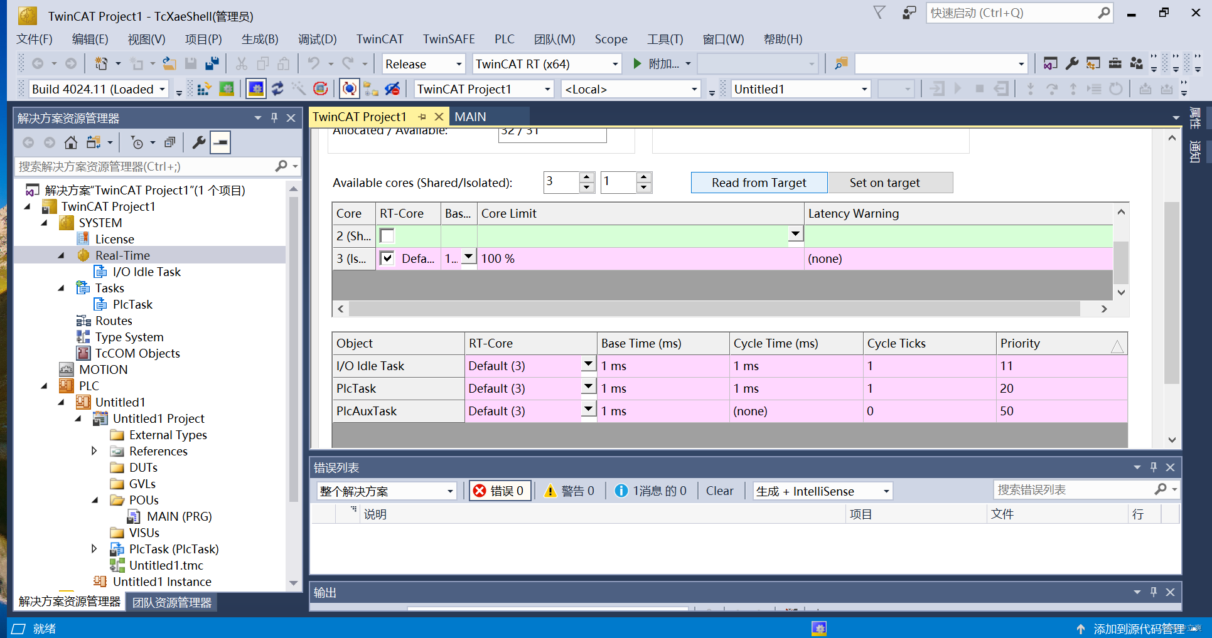Click the Scan devices magic wand icon

pos(299,89)
